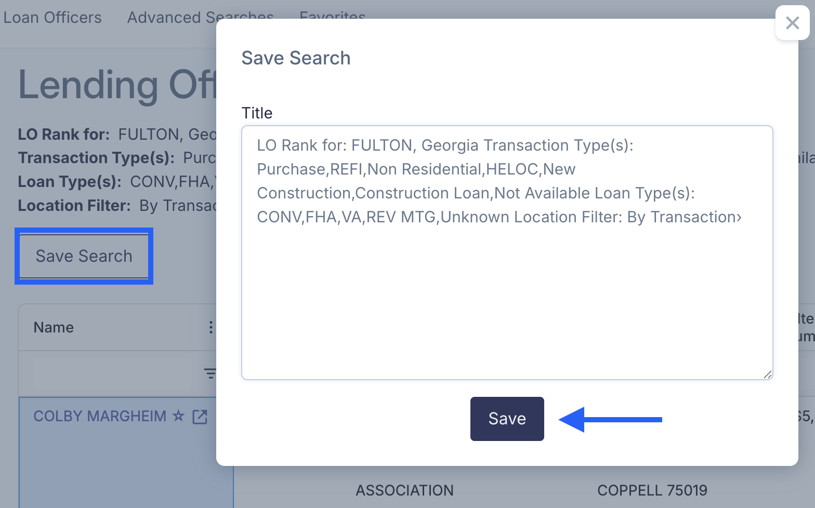The height and width of the screenshot is (508, 815).
Task: Open the Loan Officers tab
Action: tap(52, 18)
